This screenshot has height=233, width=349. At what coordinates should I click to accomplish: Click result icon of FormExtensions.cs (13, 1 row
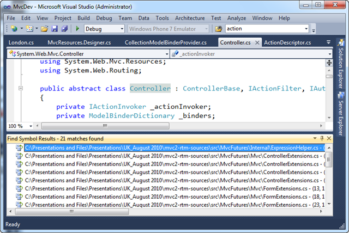coord(20,188)
